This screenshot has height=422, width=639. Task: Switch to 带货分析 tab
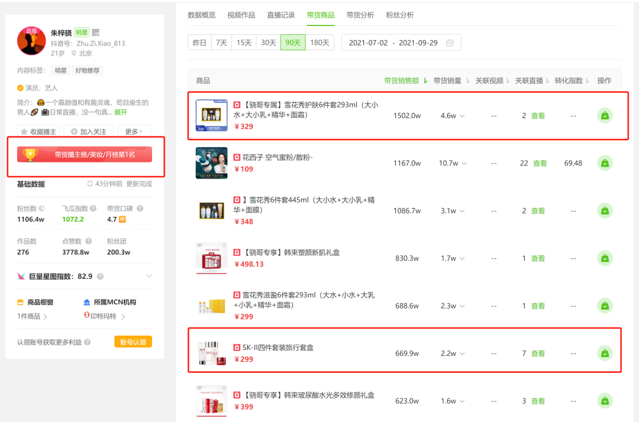(x=360, y=15)
